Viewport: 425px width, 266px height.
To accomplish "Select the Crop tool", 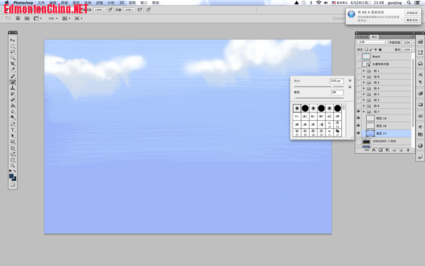I will coord(13,64).
